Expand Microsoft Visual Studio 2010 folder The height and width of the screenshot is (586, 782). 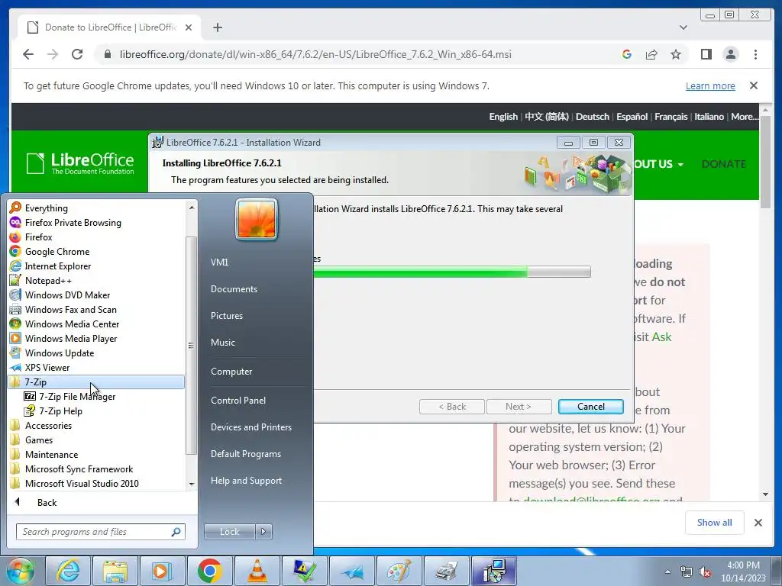coord(82,483)
